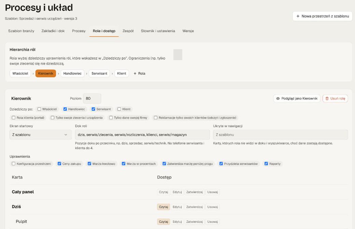
Task: Select Role i dostęp tab
Action: pyautogui.click(x=104, y=31)
